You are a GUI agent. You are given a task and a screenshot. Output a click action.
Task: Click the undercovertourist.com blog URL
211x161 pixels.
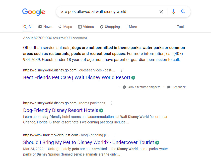[x=66, y=135]
